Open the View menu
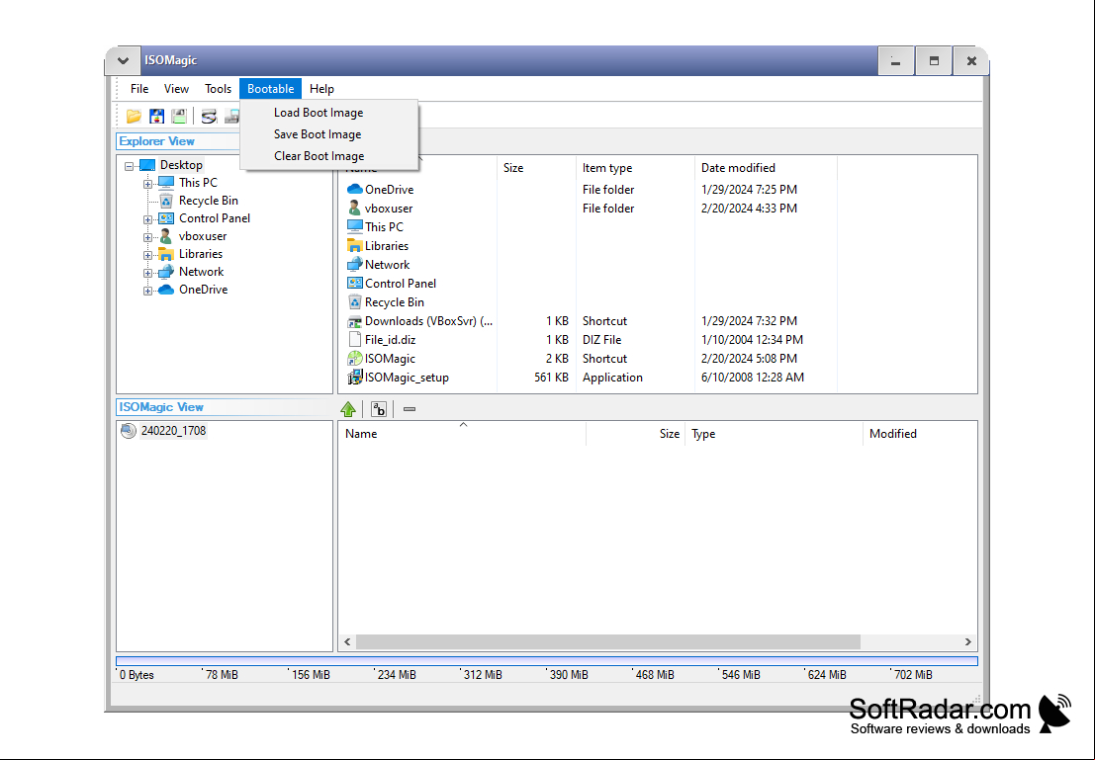 point(176,89)
